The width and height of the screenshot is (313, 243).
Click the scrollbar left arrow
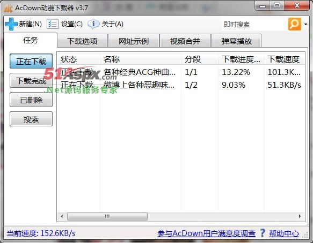coord(62,216)
